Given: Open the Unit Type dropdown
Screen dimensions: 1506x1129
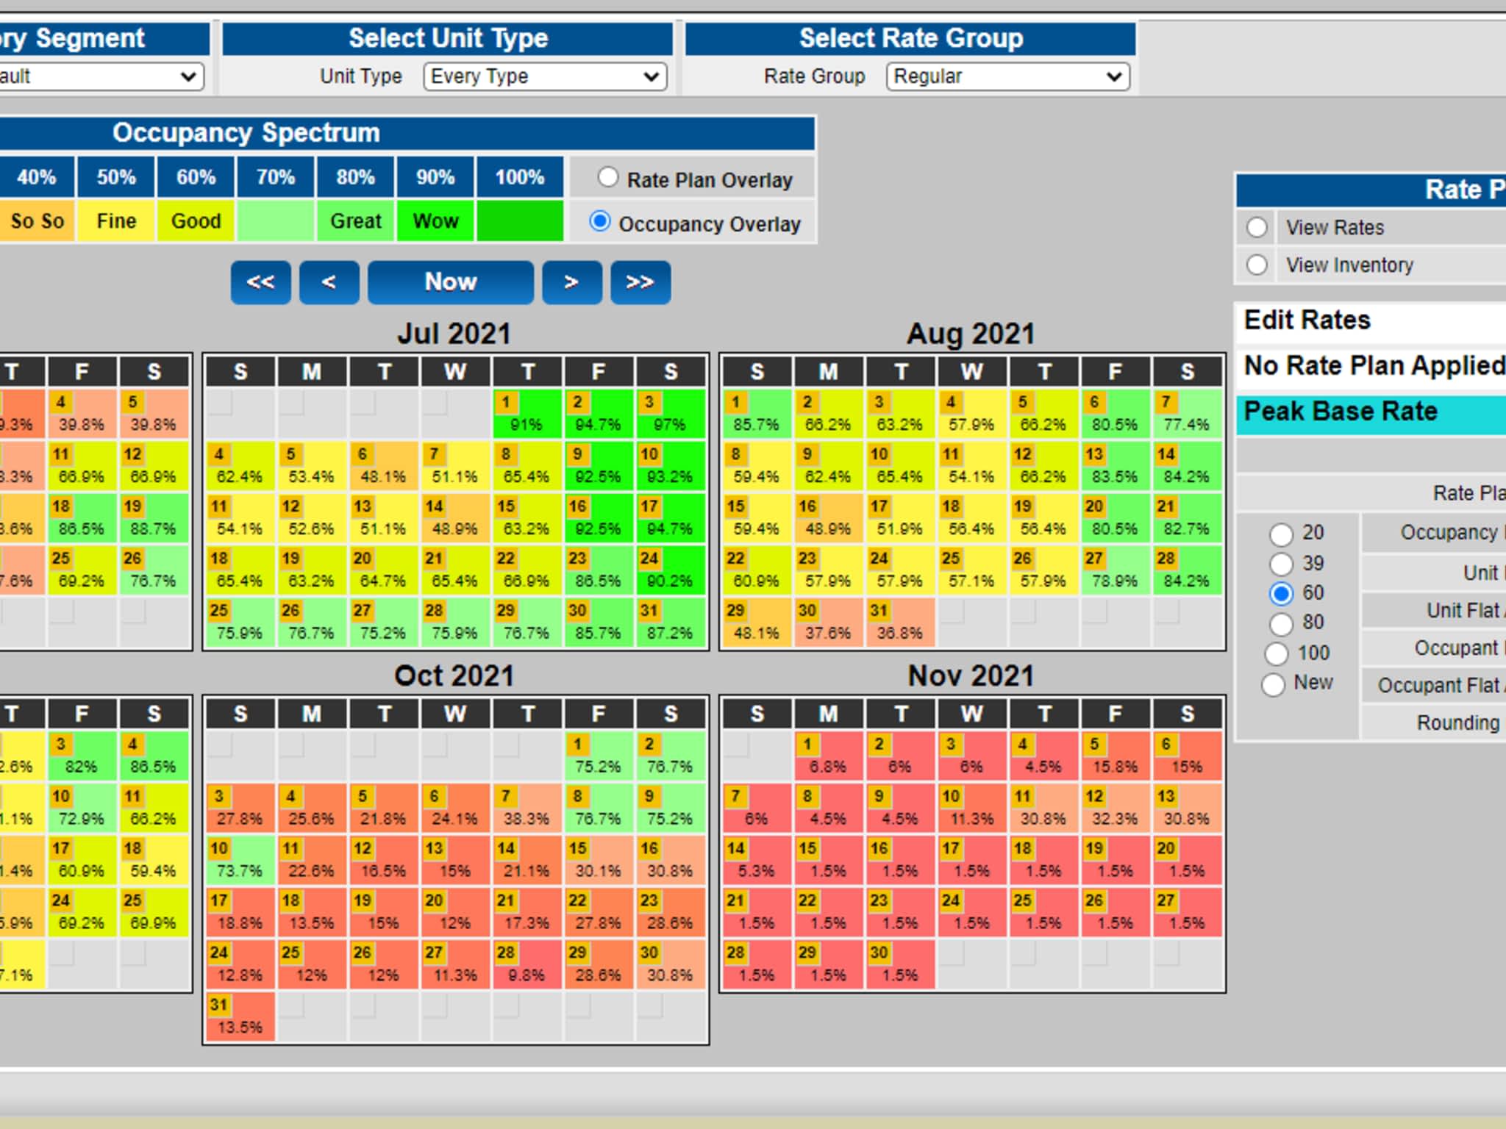Looking at the screenshot, I should click(545, 76).
